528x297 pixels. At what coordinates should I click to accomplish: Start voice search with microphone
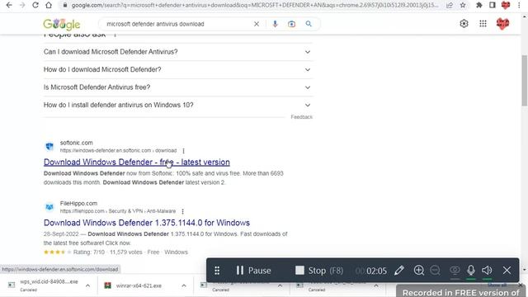tap(275, 24)
